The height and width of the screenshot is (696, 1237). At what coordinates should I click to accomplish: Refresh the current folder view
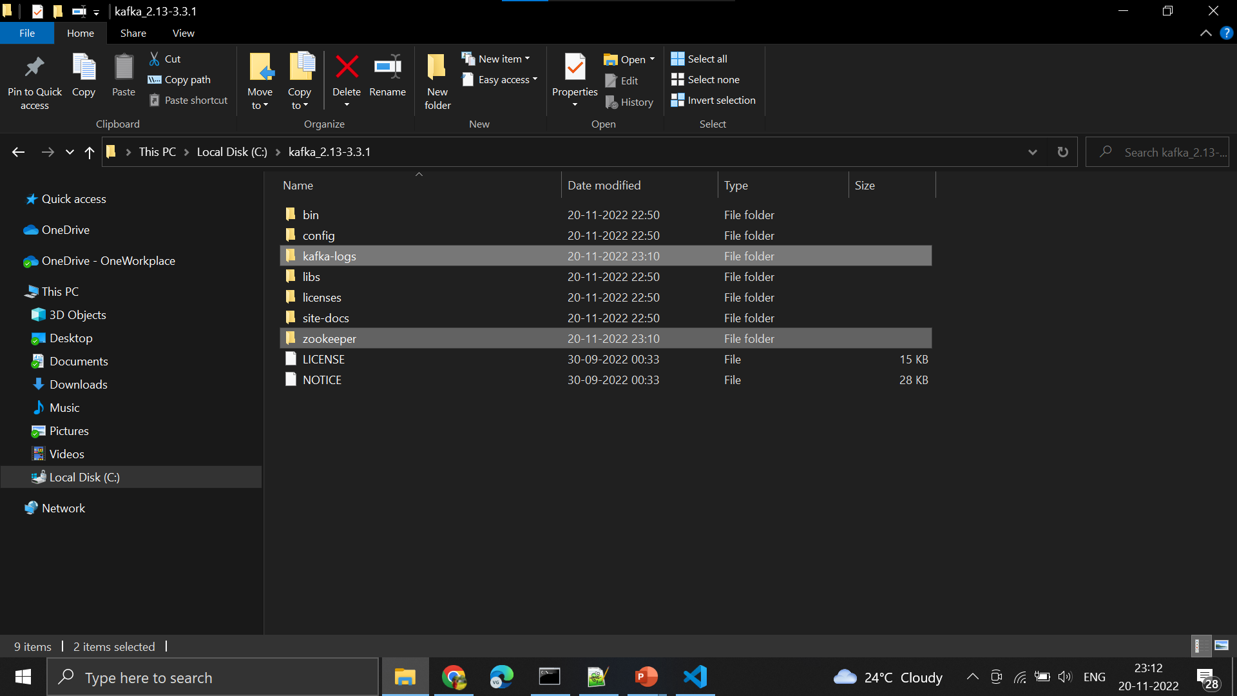click(x=1062, y=152)
